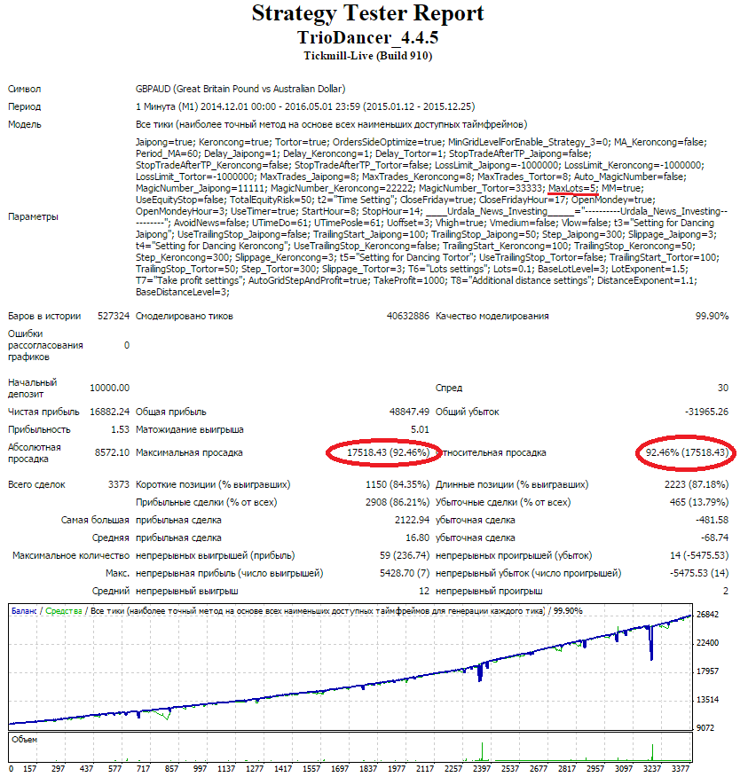Viewport: 748px width, 777px height.
Task: Click the expected payoff value 5.01
Action: (x=420, y=429)
